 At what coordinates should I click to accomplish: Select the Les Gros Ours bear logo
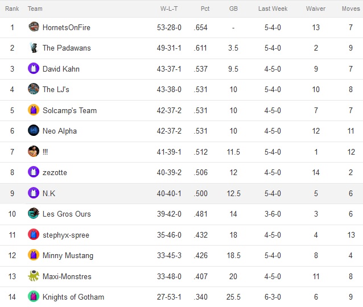coord(34,214)
